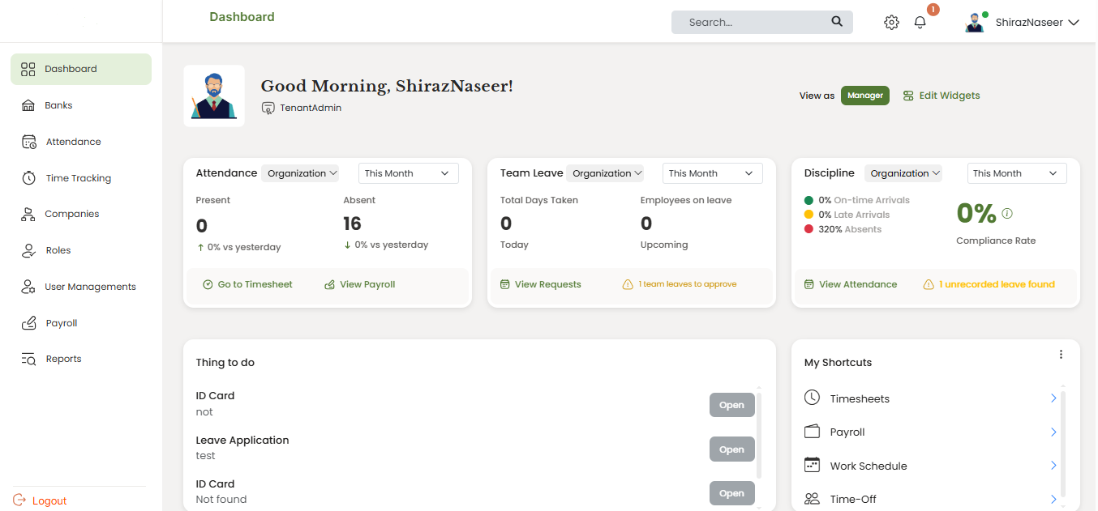
Task: Go to Time Tracking in sidebar
Action: coord(78,178)
